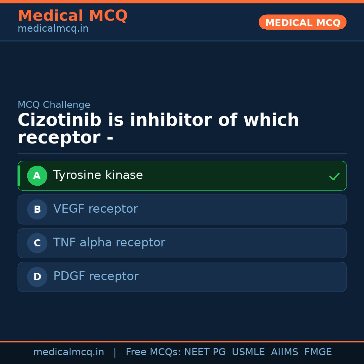
Task: Visit medicalmcq.in link below the title
Action: point(53,29)
